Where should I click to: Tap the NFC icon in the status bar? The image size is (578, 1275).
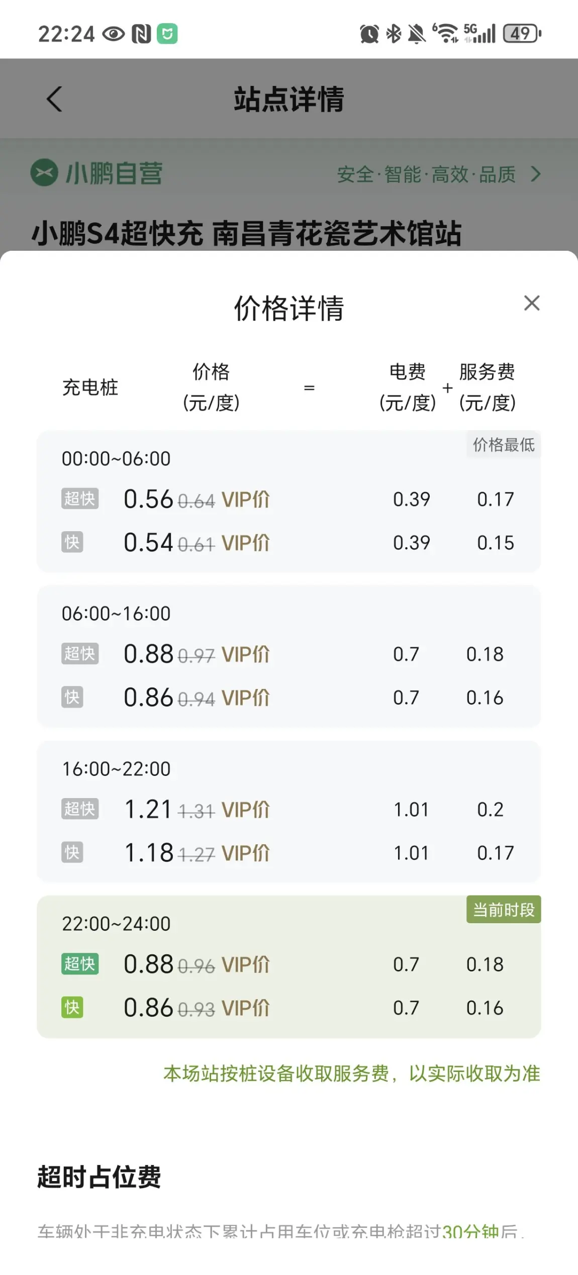[x=141, y=34]
